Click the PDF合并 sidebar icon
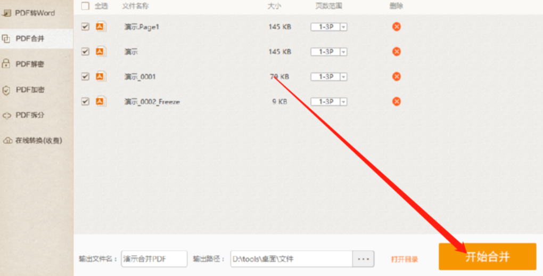Image resolution: width=543 pixels, height=276 pixels. [6, 38]
